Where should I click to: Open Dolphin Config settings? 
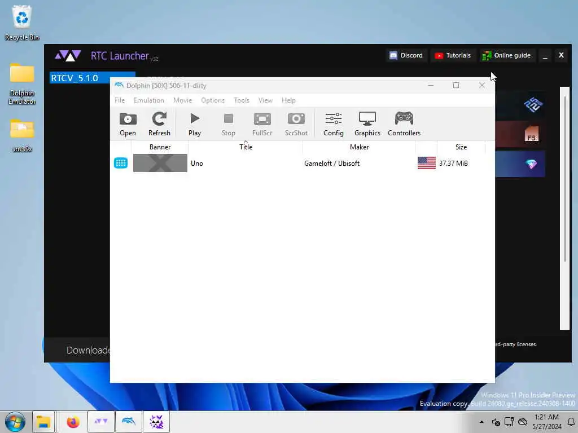[x=333, y=124]
